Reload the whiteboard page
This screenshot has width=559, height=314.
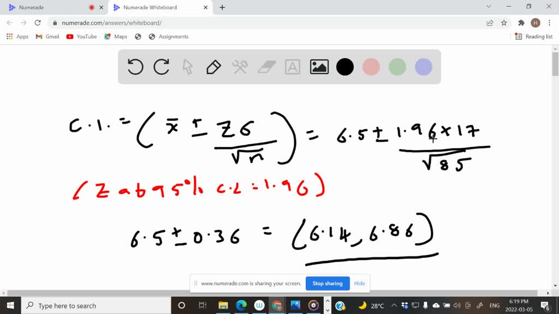click(38, 23)
